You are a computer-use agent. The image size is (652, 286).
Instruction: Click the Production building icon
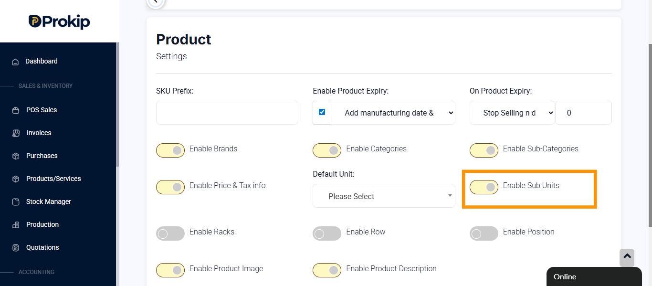coord(16,225)
